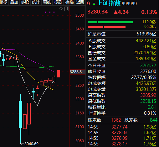This screenshot has height=147, width=159.
Task: Click the three magenta dots indicator
Action: [50, 12]
